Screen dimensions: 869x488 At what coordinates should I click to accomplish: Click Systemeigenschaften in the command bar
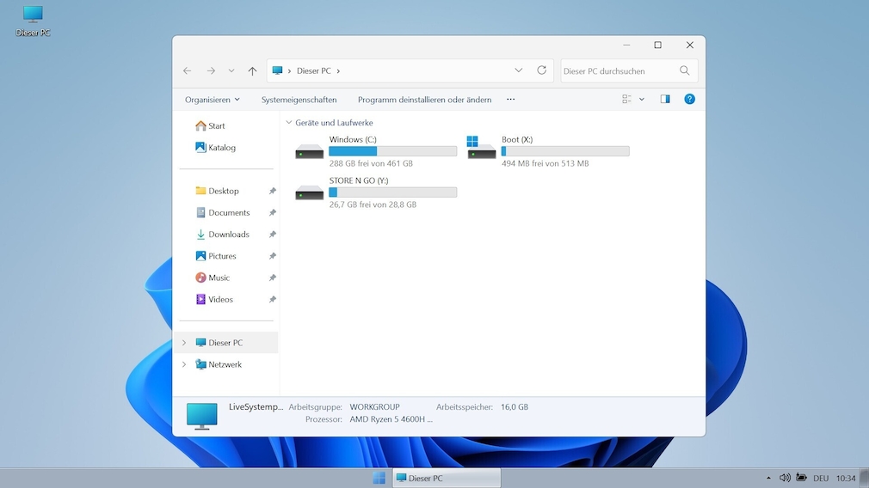point(299,100)
